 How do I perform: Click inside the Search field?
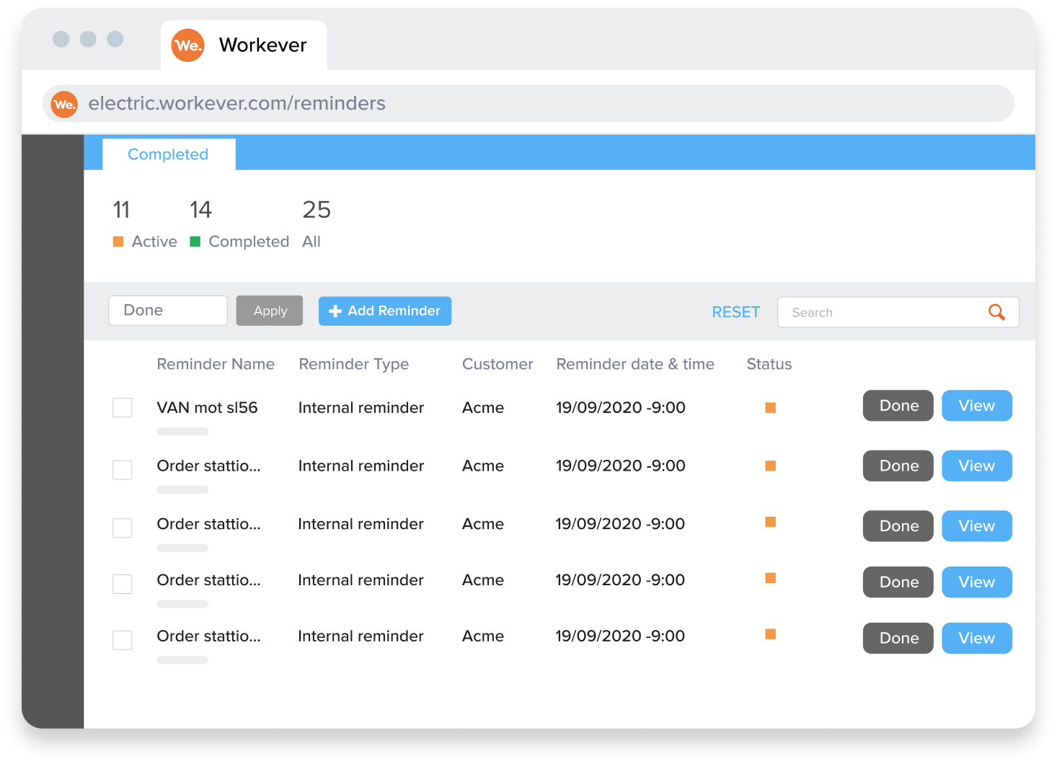tap(865, 312)
